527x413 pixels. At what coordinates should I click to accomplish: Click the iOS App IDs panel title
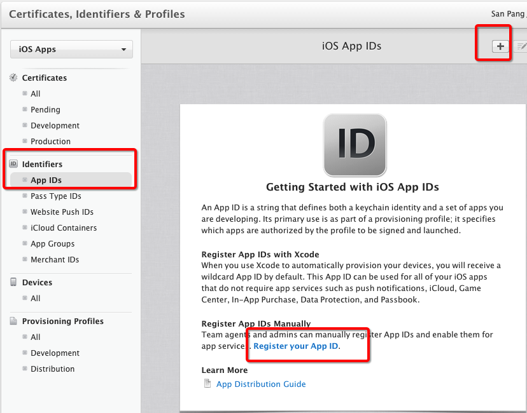coord(351,46)
